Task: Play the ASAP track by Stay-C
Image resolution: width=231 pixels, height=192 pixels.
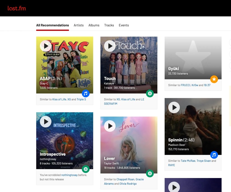Action: pos(46,46)
